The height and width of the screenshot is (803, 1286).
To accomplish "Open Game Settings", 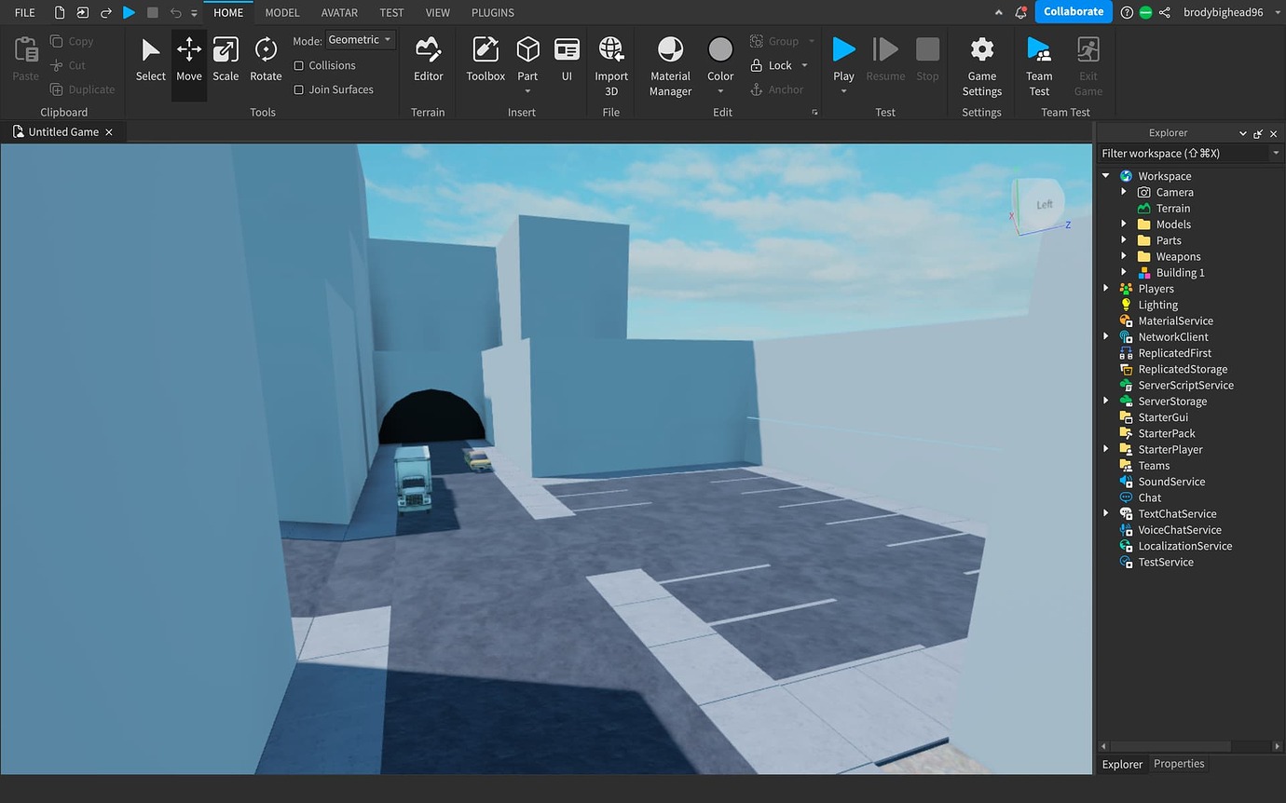I will 981,61.
